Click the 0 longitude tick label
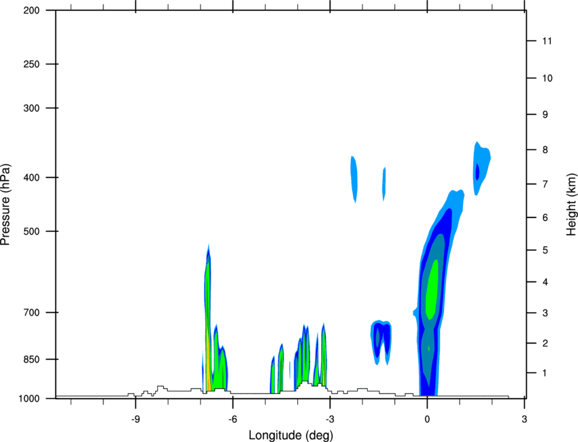Viewport: 578px width, 442px height. click(427, 420)
